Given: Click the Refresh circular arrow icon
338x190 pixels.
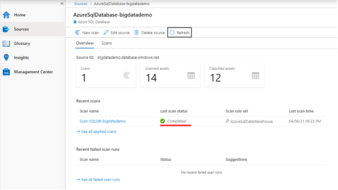Looking at the screenshot, I should (172, 33).
